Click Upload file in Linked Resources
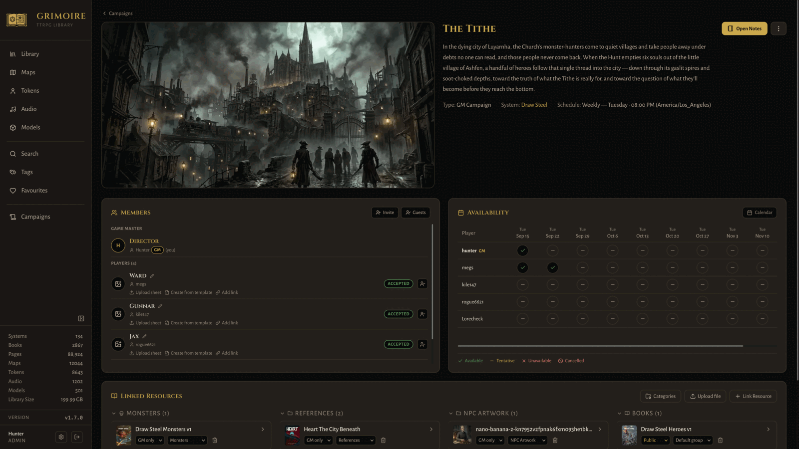 click(705, 397)
